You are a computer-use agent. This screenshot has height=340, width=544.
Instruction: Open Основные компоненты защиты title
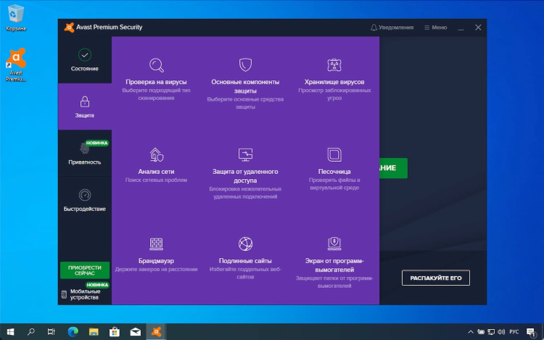click(245, 86)
